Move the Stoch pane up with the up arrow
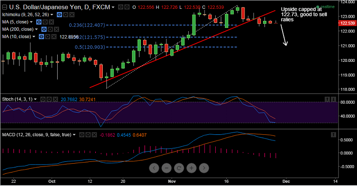 click(327, 99)
